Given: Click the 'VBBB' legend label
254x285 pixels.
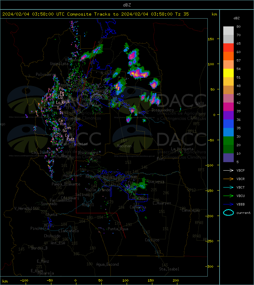Looking at the screenshot, I should tap(240, 204).
